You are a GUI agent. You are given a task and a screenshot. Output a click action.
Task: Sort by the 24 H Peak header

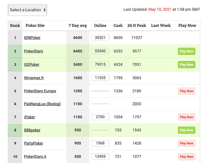coord(137,25)
